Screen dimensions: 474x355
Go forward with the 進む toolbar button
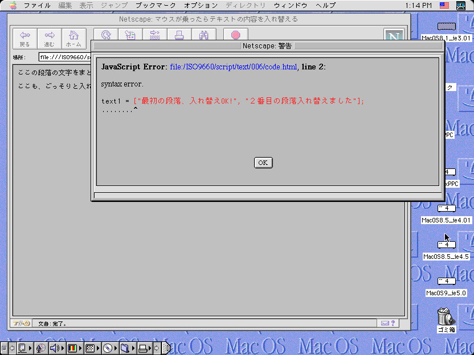[49, 39]
